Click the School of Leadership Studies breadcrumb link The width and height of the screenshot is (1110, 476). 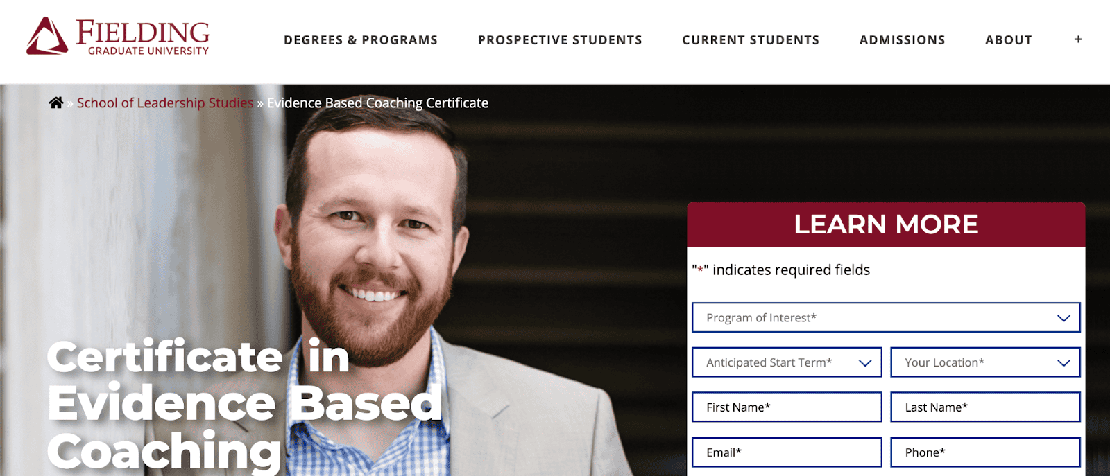164,103
